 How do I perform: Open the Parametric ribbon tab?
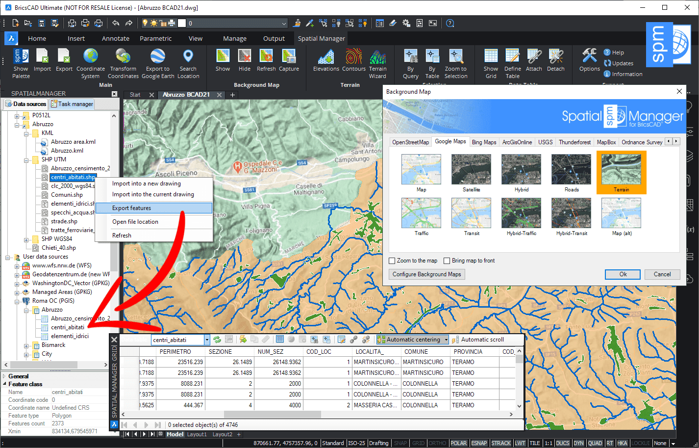pyautogui.click(x=155, y=38)
